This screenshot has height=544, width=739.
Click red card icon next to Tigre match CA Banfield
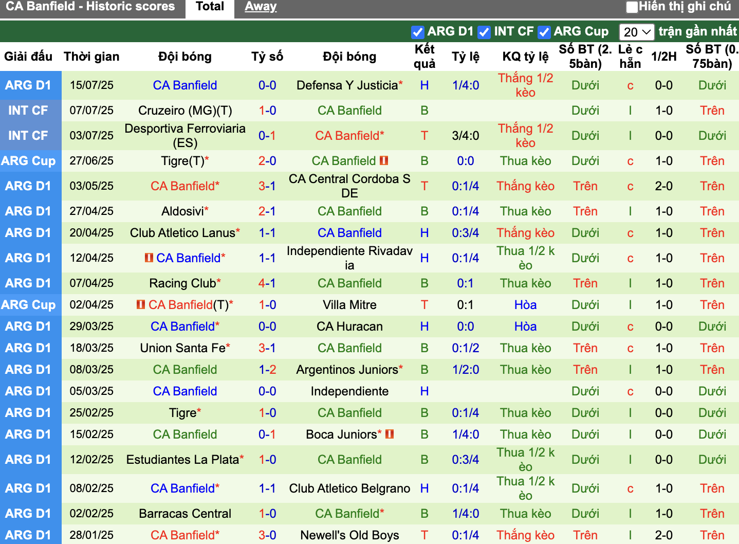pos(384,161)
